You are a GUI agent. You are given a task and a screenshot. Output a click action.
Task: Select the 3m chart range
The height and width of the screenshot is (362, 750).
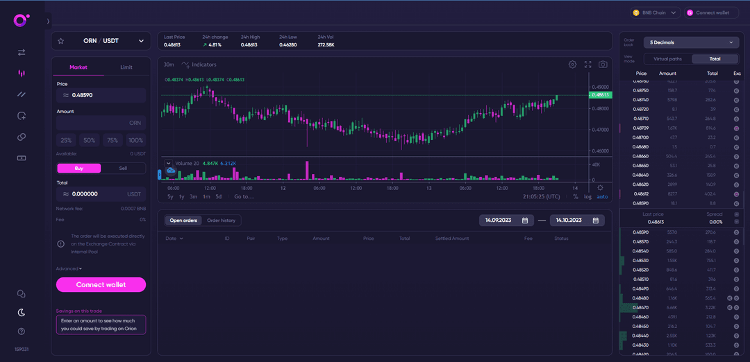(x=194, y=196)
